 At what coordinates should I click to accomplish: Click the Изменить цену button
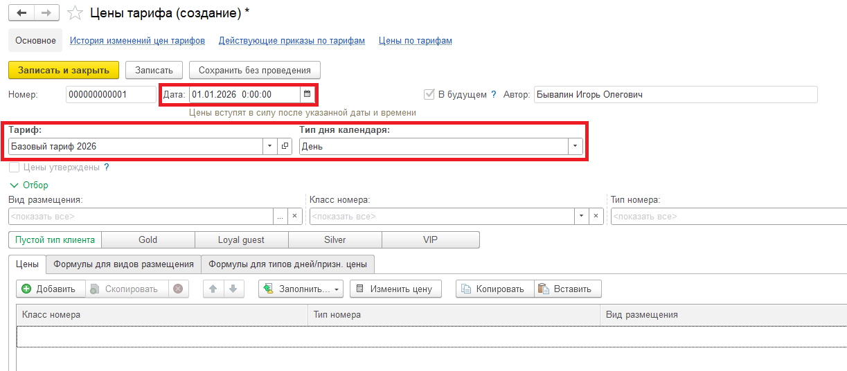click(x=396, y=289)
